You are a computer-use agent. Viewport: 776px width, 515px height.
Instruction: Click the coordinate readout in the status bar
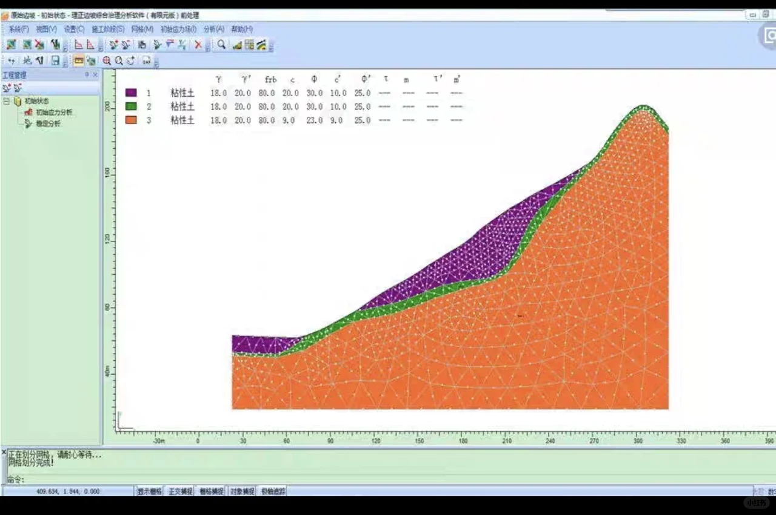point(68,491)
